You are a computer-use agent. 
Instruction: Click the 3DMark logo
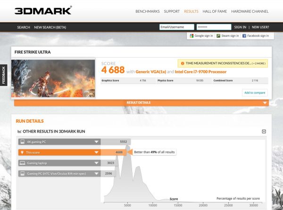click(43, 10)
